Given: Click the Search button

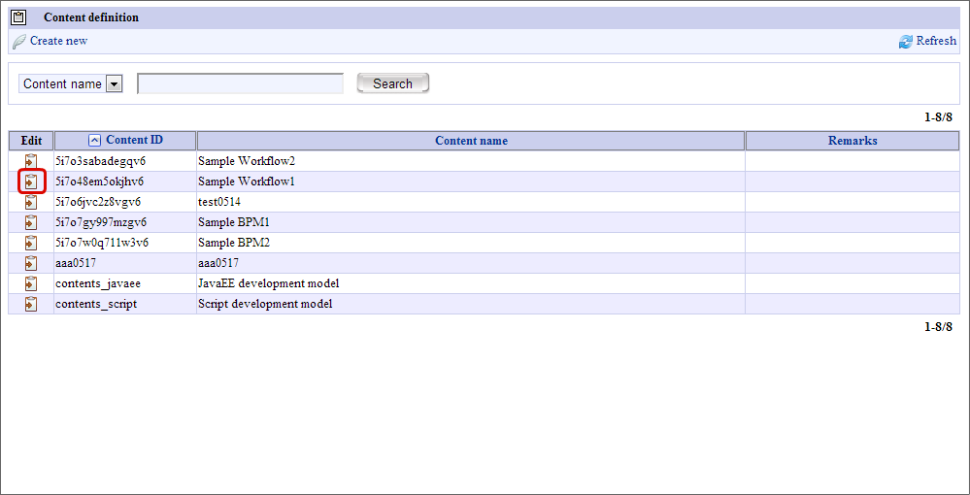Looking at the screenshot, I should pos(393,83).
